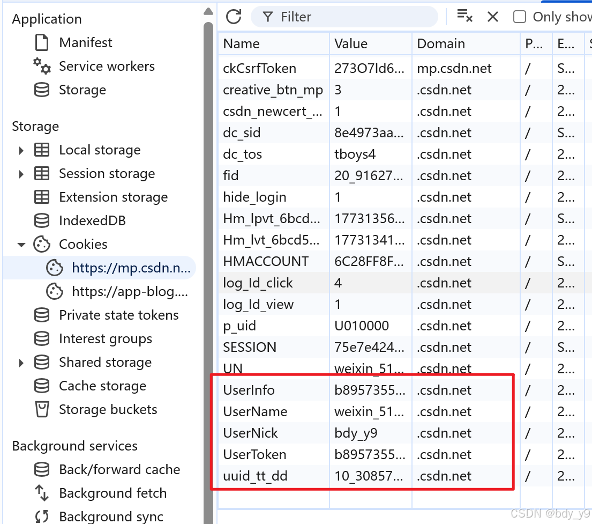
Task: Toggle the Only show checkbox
Action: (520, 17)
